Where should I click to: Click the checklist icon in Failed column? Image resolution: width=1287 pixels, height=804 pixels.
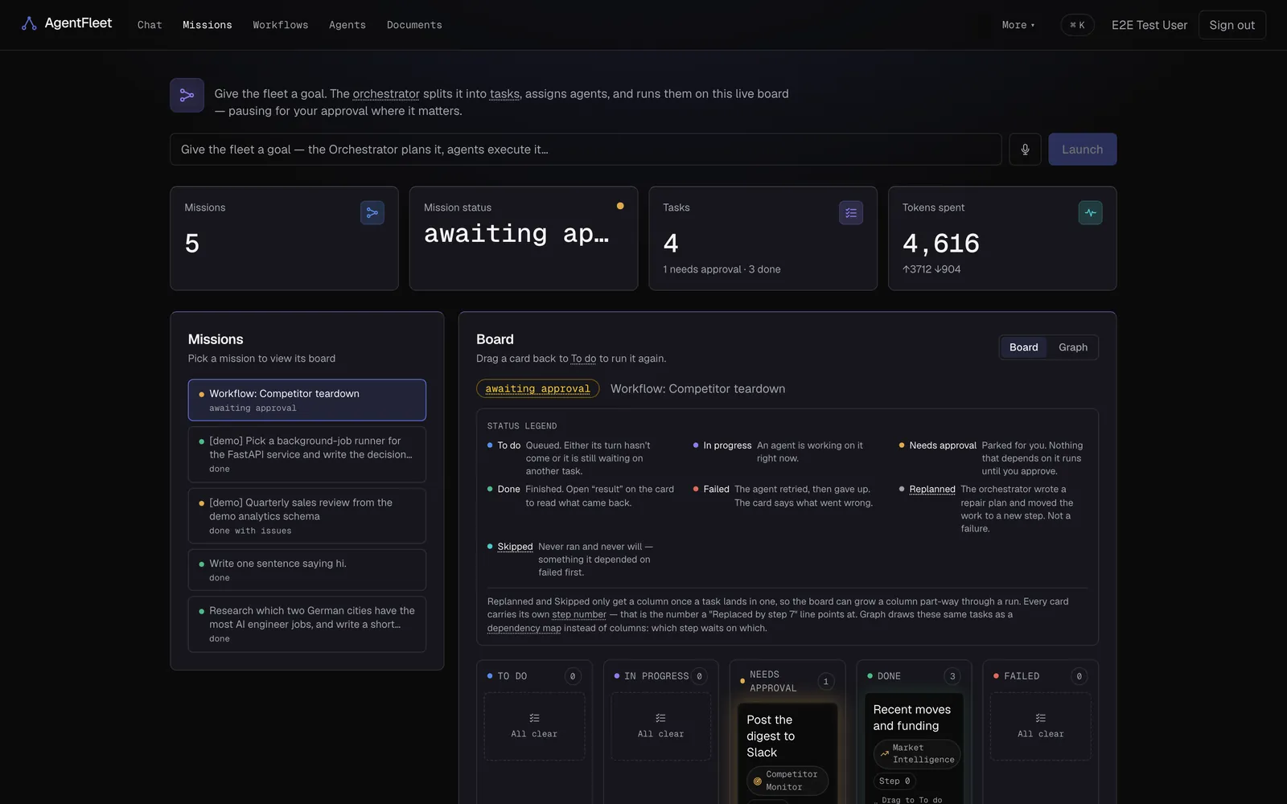1040,718
